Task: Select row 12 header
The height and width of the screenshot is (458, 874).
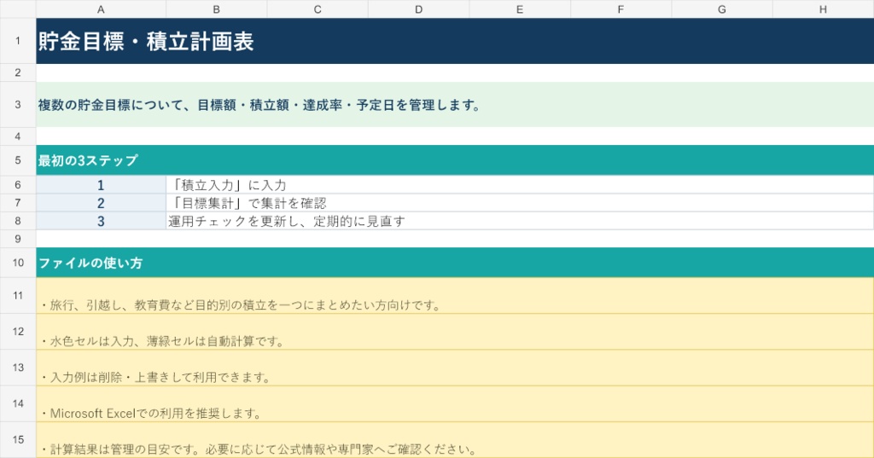Action: (18, 332)
